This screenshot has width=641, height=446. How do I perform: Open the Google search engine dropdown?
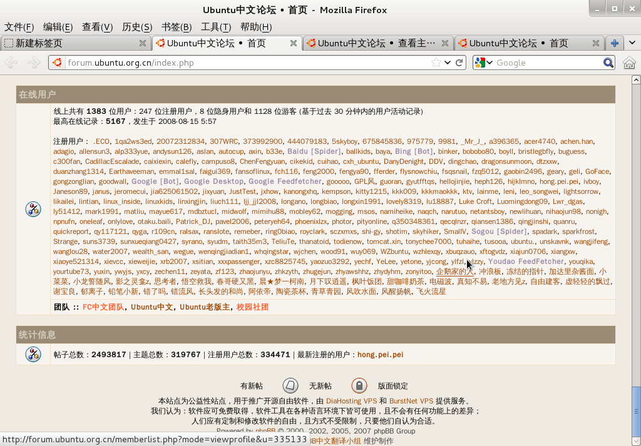pyautogui.click(x=484, y=63)
